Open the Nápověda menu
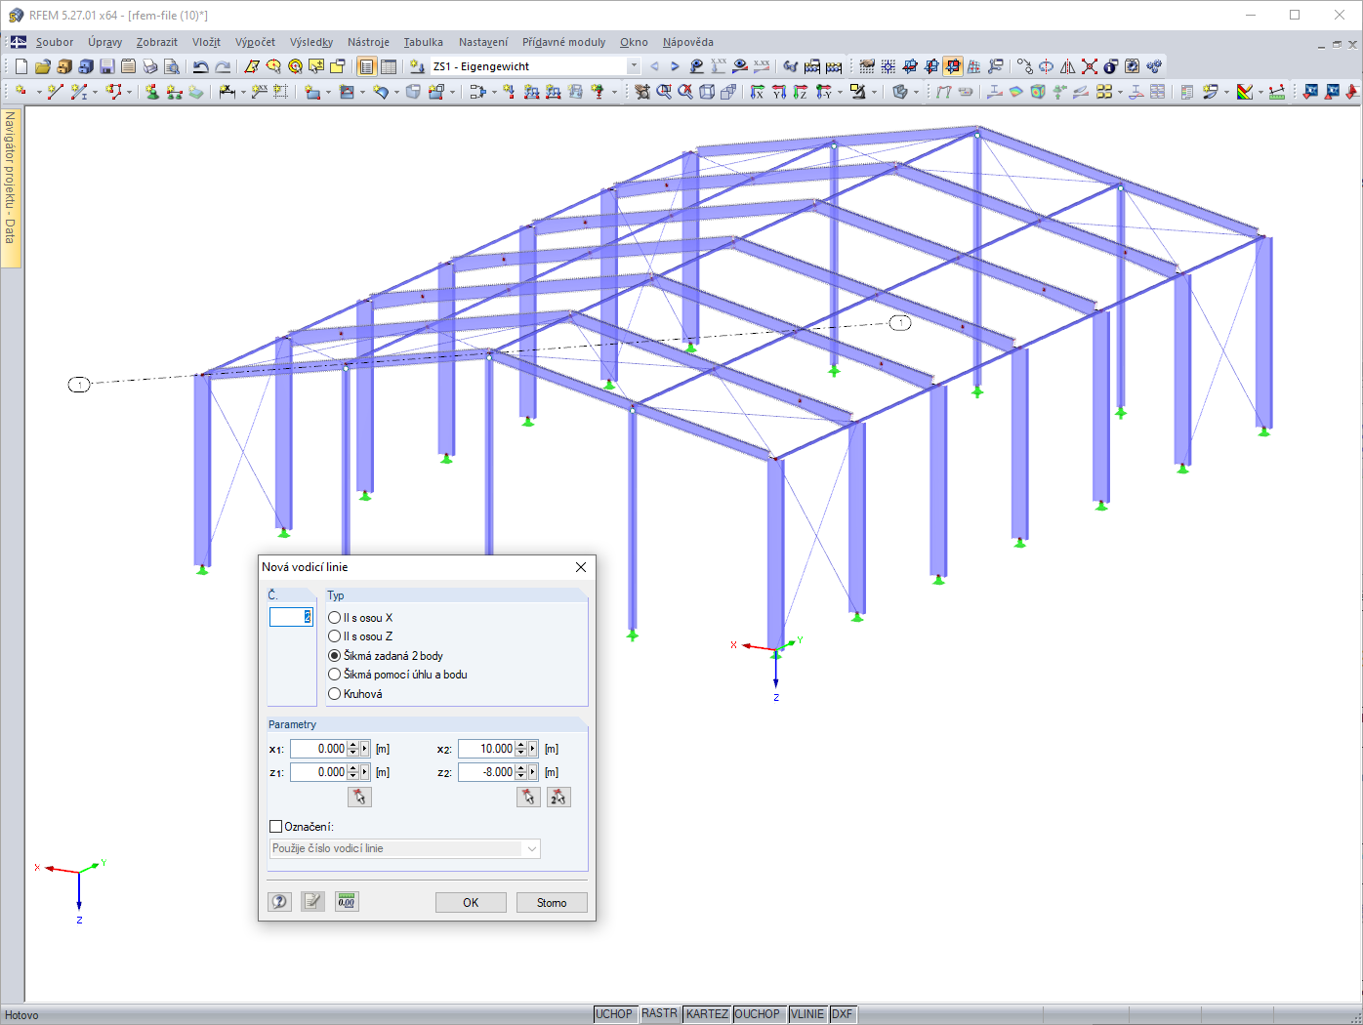This screenshot has height=1025, width=1363. pos(688,42)
